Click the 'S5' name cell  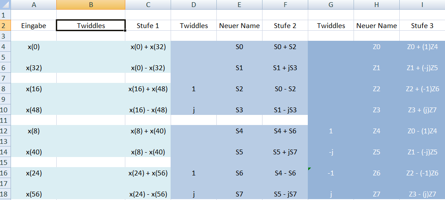point(239,152)
